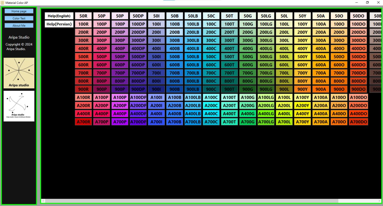Image resolution: width=383 pixels, height=206 pixels.
Task: Pick the A200C swatch
Action: [x=211, y=105]
